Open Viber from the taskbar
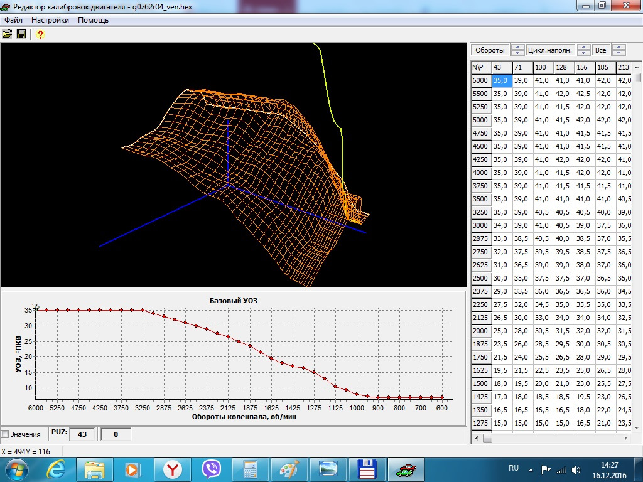643x482 pixels. 212,469
